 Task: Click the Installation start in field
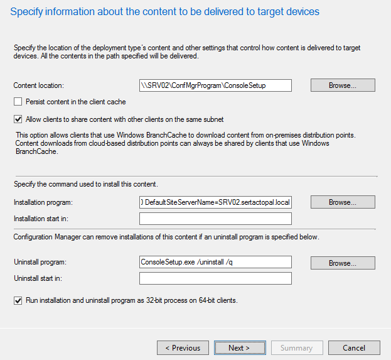(215, 219)
